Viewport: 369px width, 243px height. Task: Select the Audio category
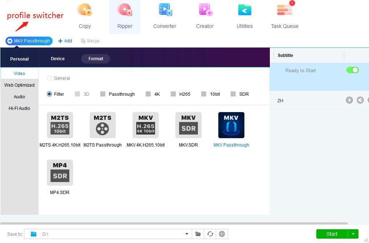click(19, 96)
